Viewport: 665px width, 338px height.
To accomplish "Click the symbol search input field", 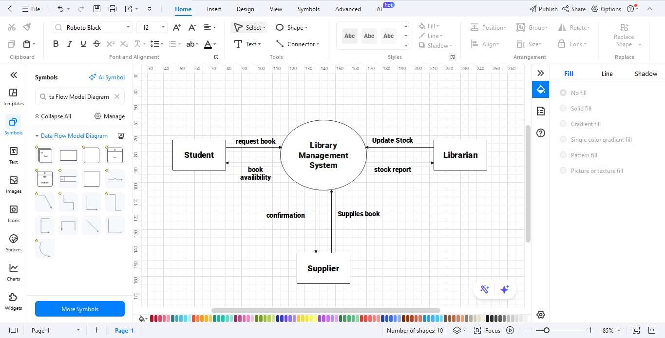I will [80, 96].
